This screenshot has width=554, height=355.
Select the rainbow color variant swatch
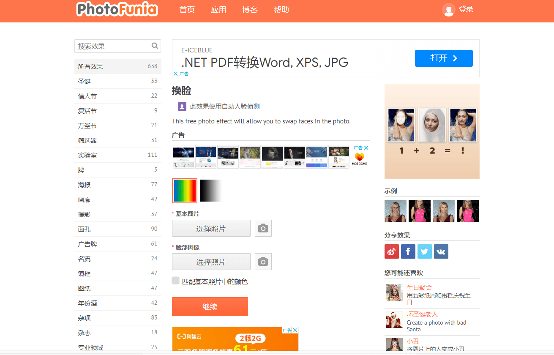coord(184,190)
